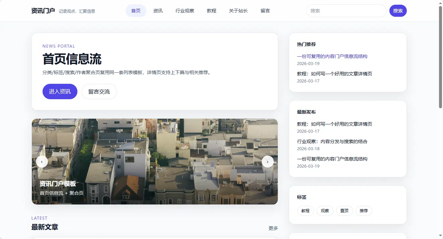Go to the 留言 navigation item
443x239 pixels.
265,11
